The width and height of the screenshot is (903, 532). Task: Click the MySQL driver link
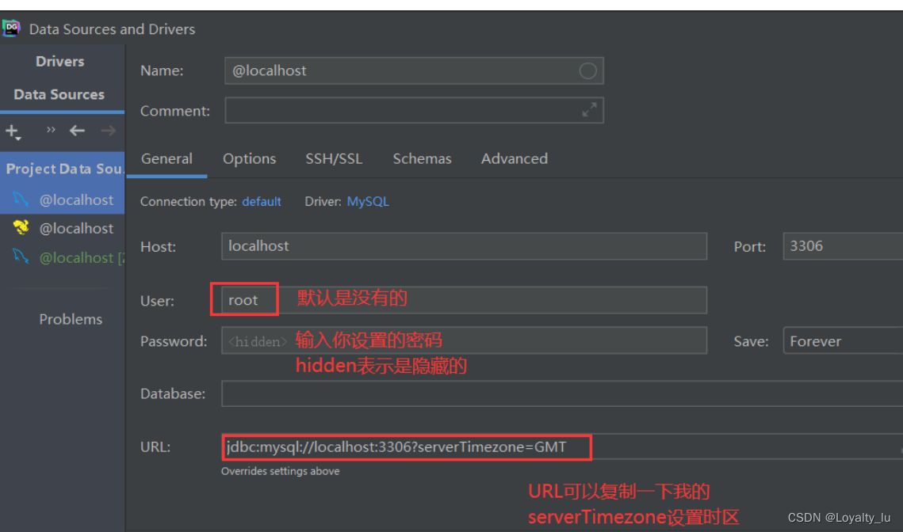(367, 201)
